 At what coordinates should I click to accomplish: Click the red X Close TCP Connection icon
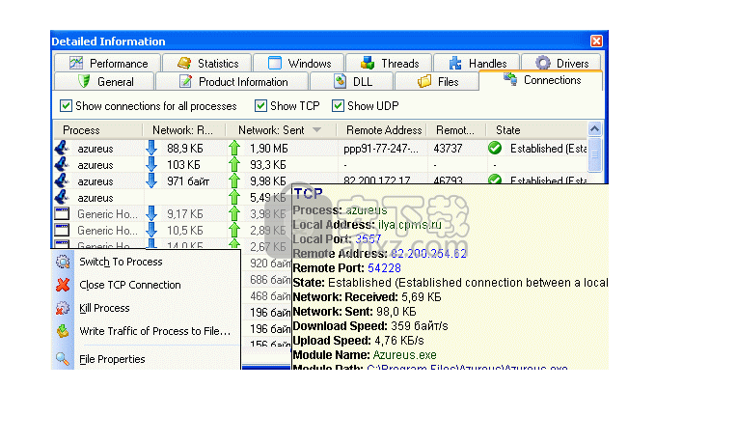[63, 285]
